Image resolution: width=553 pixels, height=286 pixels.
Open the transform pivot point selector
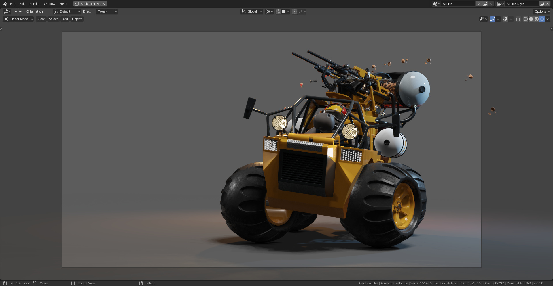click(x=269, y=11)
